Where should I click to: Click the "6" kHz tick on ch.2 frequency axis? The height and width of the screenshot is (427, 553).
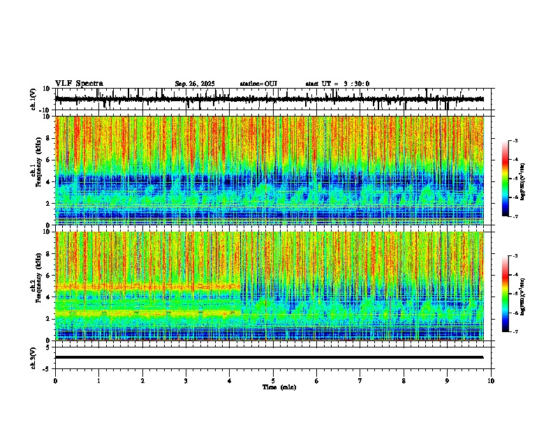tap(49, 275)
